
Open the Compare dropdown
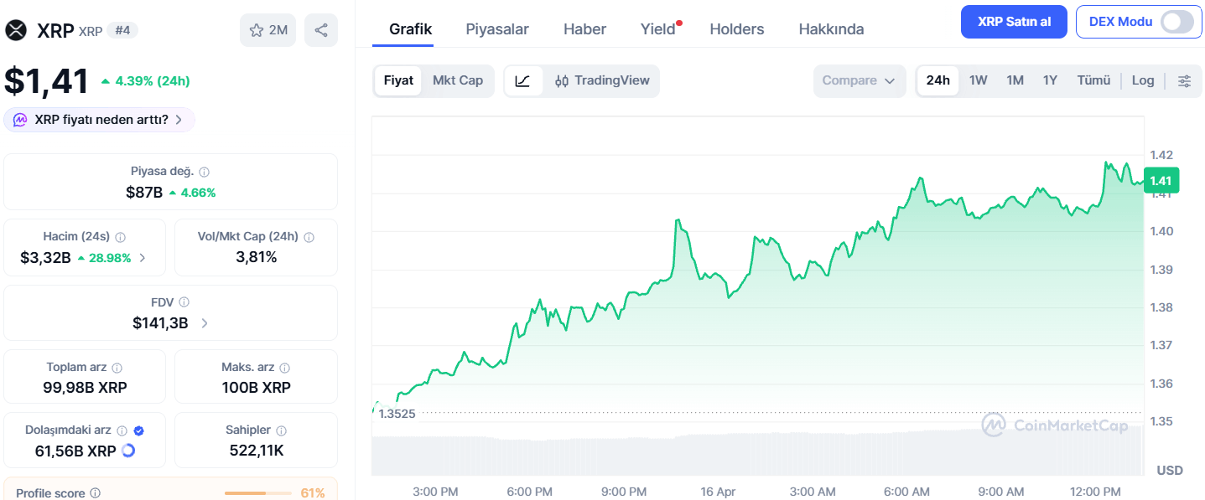click(x=860, y=80)
